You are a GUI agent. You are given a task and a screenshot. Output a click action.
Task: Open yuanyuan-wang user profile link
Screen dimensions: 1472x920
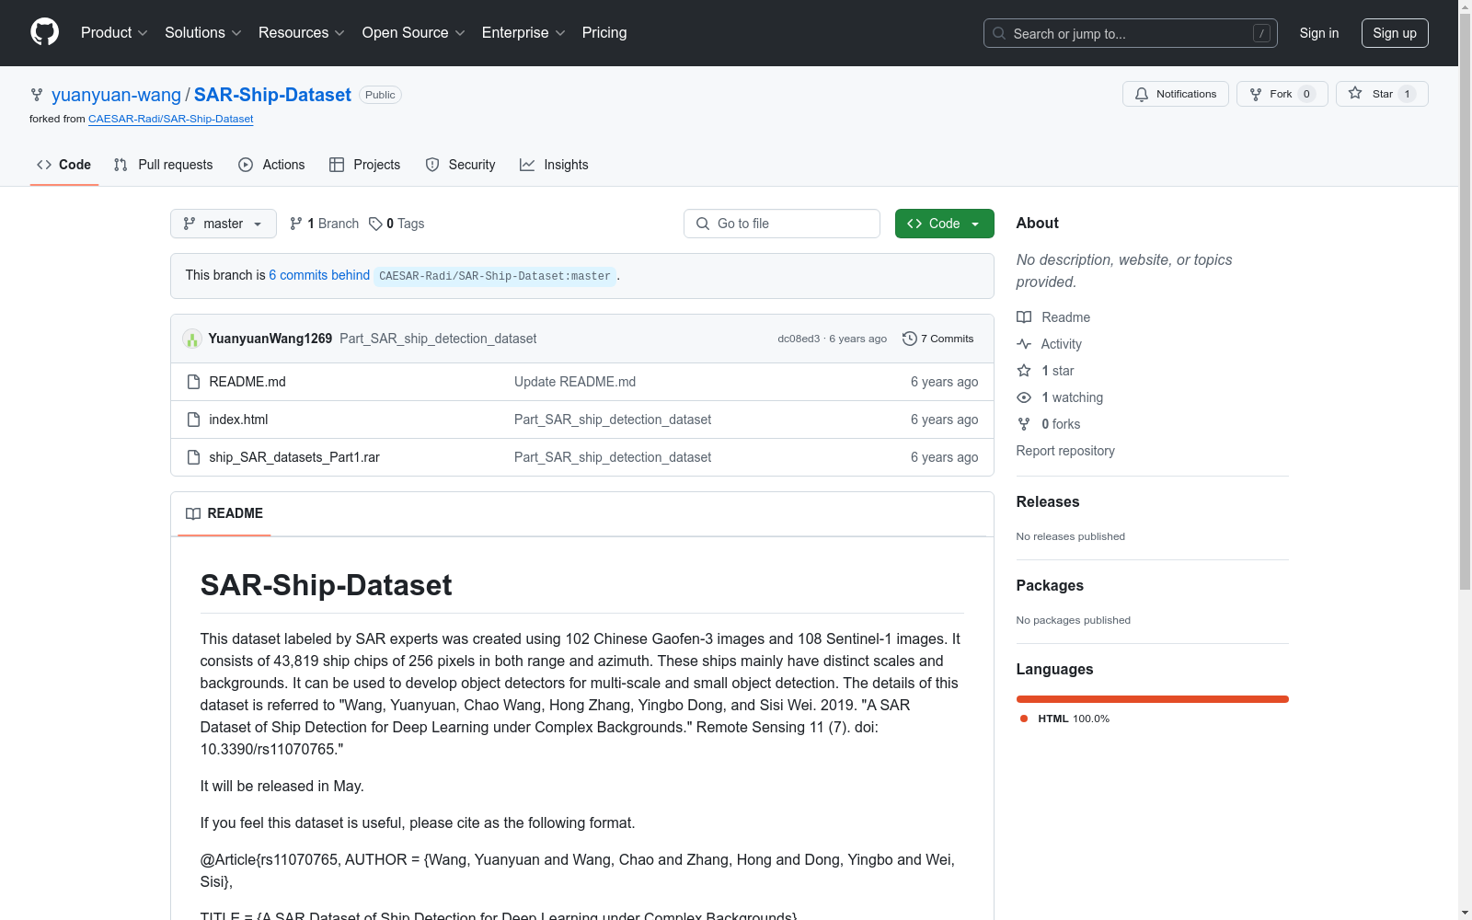tap(116, 95)
